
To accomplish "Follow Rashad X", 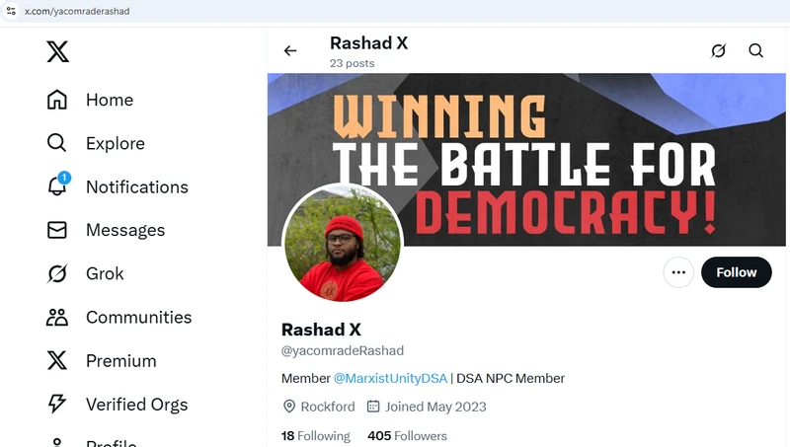I will point(736,272).
